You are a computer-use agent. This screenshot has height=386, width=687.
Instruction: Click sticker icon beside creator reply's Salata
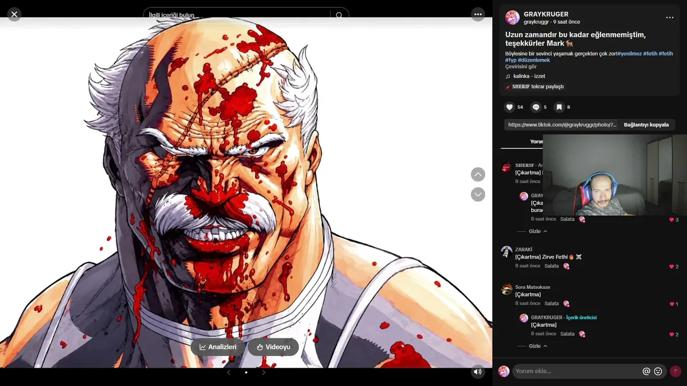pos(582,334)
